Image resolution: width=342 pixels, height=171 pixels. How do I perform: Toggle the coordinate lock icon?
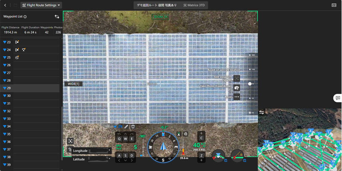pos(70,150)
